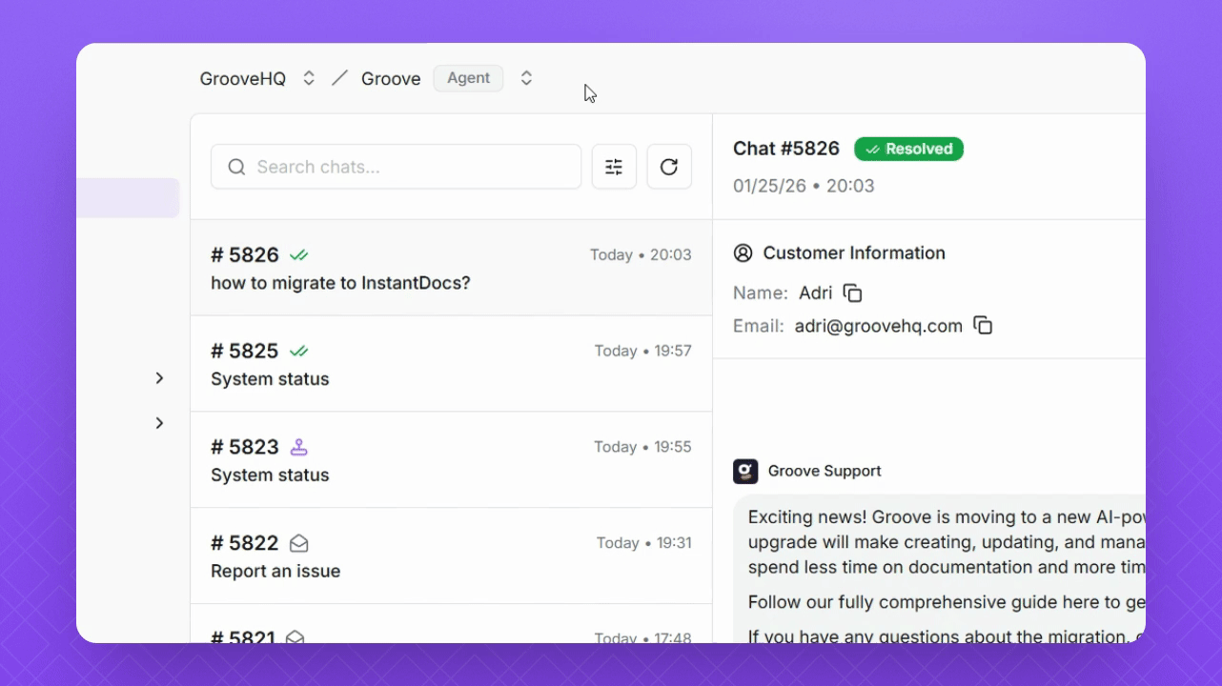Viewport: 1222px width, 686px height.
Task: Click the email address adri@groovehq.com
Action: pyautogui.click(x=879, y=327)
